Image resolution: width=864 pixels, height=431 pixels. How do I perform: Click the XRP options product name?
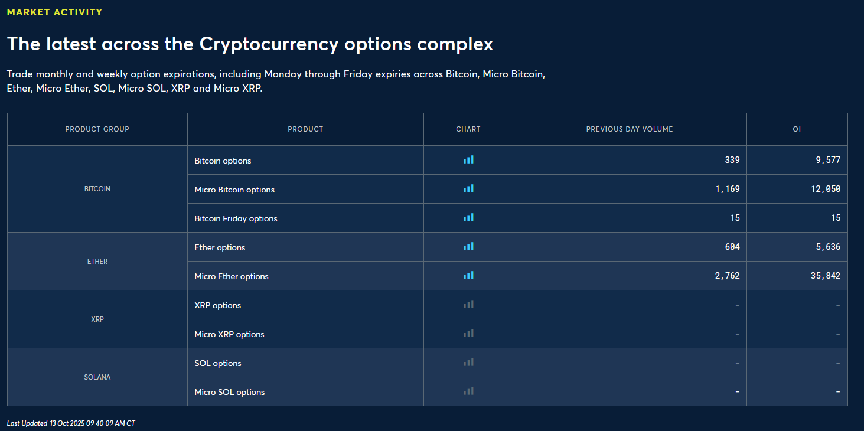[x=217, y=305]
